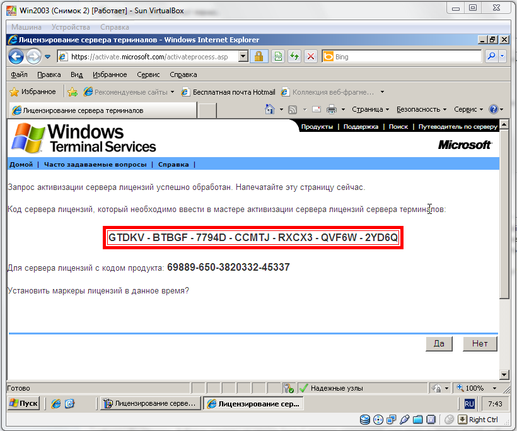Click the security lock icon

click(259, 57)
